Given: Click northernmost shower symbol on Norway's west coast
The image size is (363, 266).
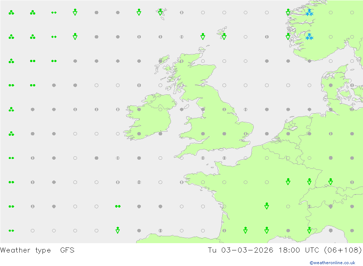Looking at the screenshot, I should coord(288,12).
